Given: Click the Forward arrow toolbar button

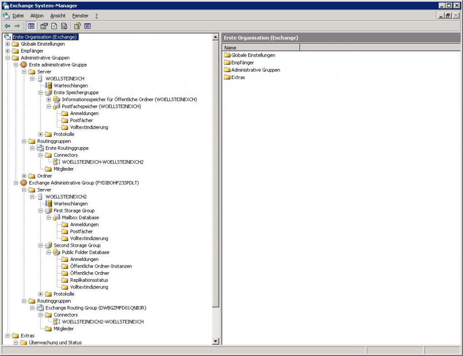Looking at the screenshot, I should point(18,26).
